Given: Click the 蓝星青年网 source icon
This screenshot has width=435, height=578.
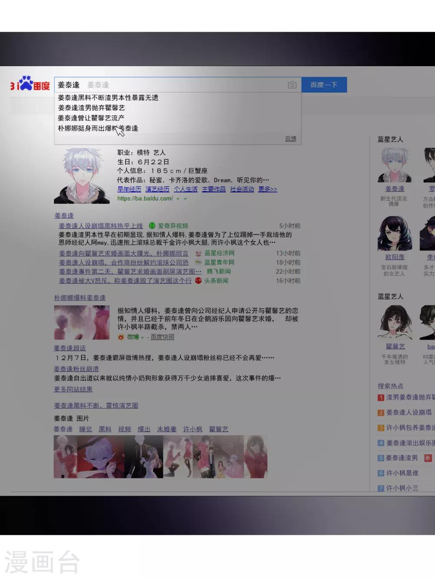Looking at the screenshot, I should (198, 262).
